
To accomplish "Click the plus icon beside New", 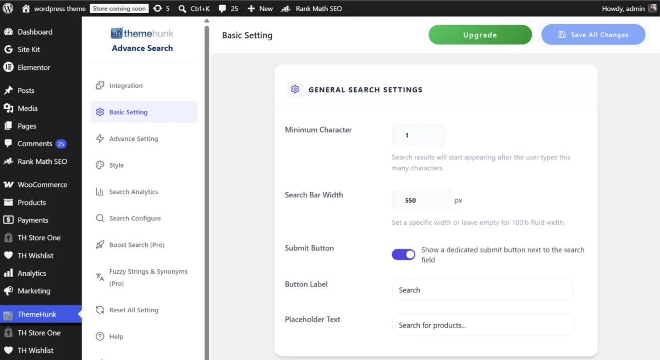I will point(251,9).
